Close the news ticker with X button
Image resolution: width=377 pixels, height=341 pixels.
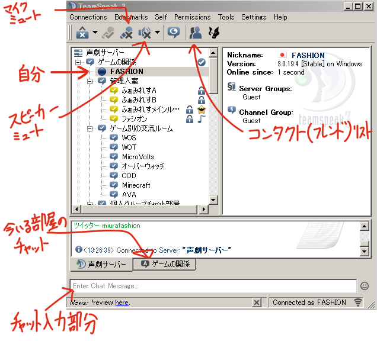[x=257, y=303]
